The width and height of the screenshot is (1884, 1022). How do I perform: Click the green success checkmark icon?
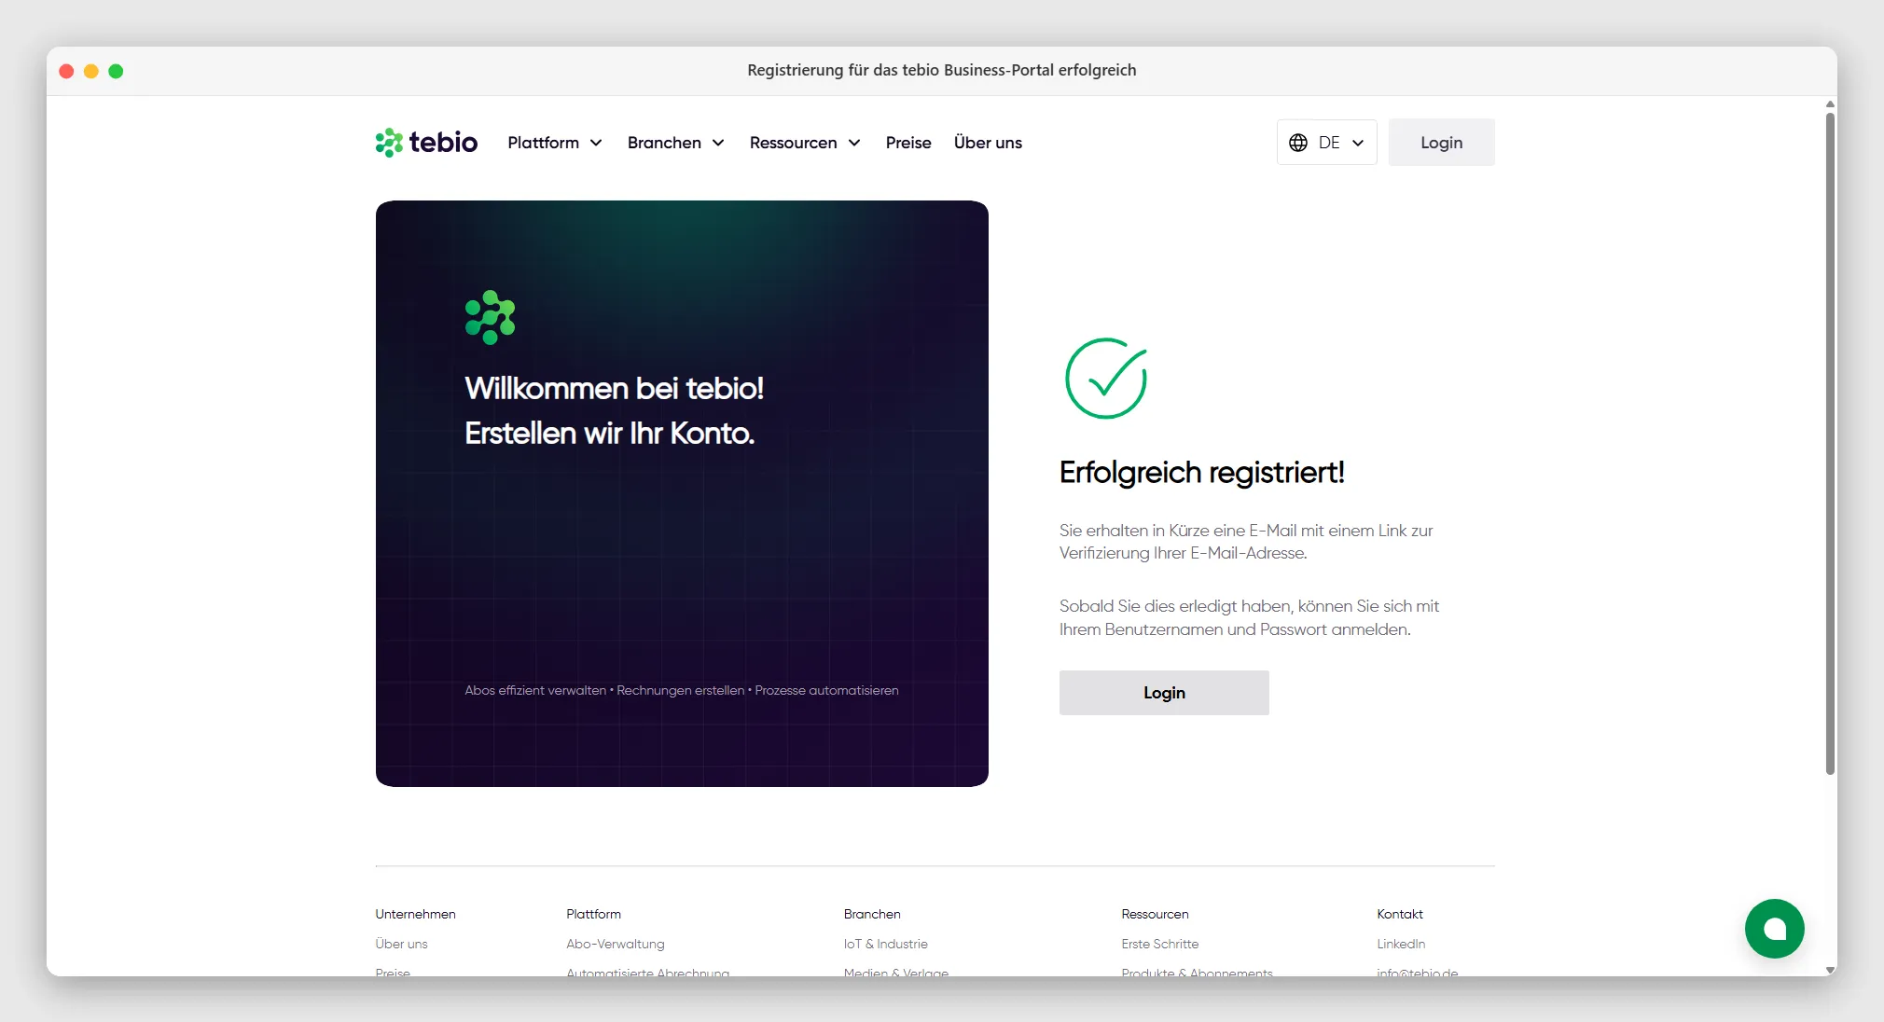point(1106,379)
